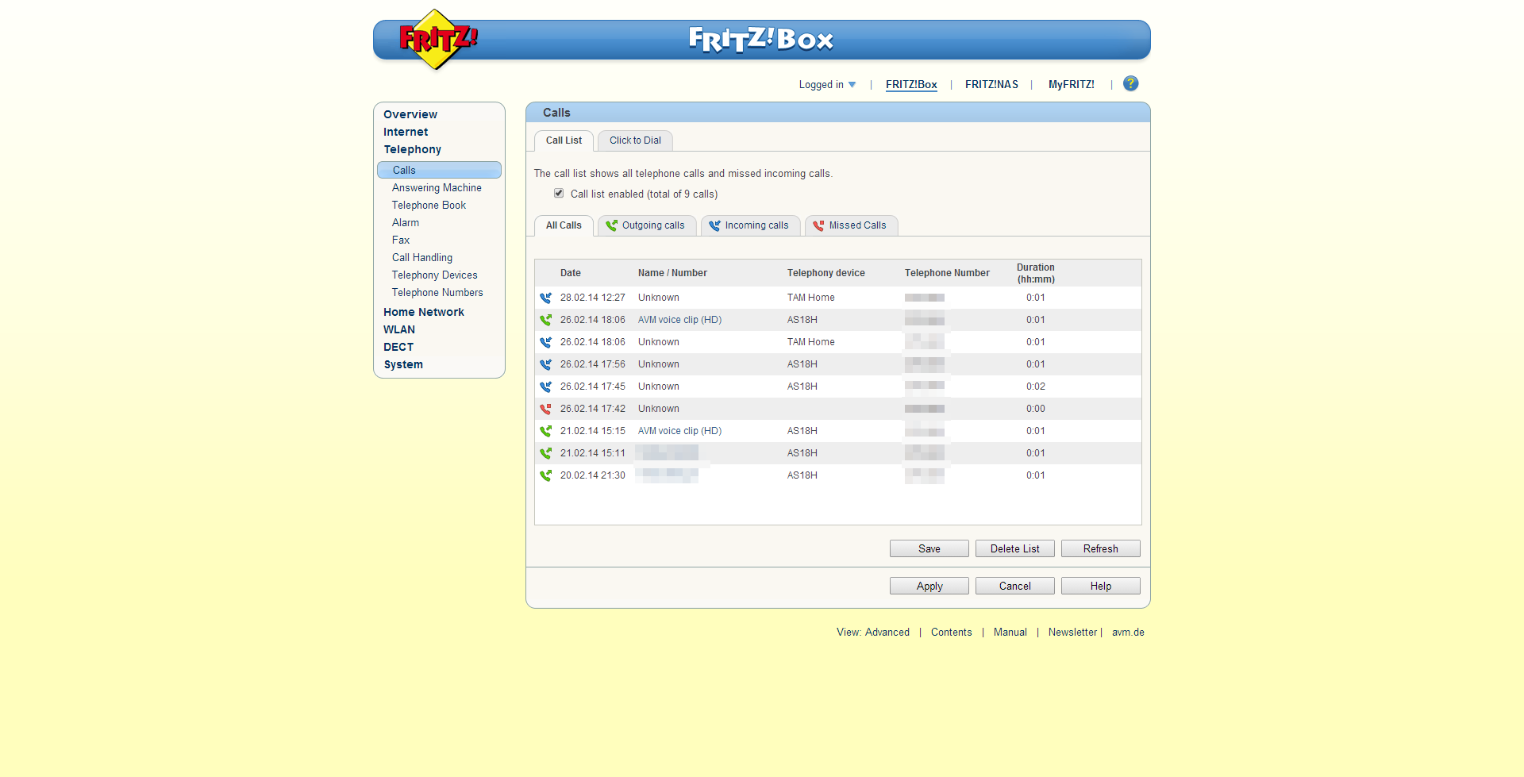Click incoming call icon for 26.02.14 17:45

tap(546, 387)
